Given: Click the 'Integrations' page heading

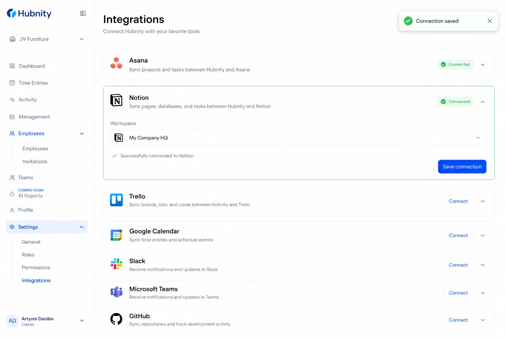Looking at the screenshot, I should (134, 19).
